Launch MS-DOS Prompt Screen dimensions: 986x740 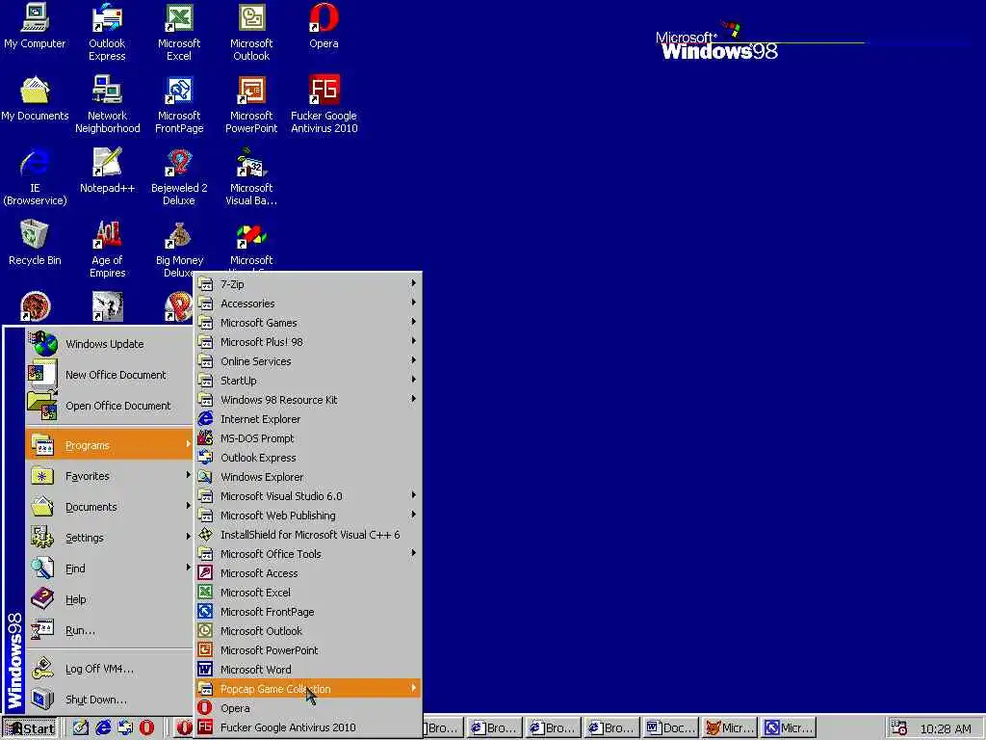coord(307,438)
